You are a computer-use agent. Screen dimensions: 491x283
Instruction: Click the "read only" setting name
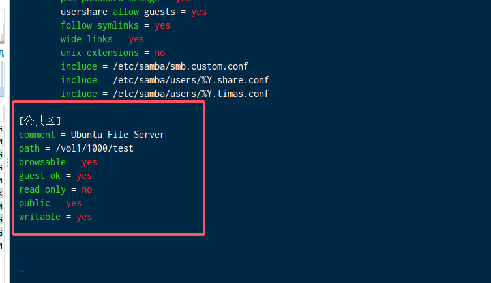(x=42, y=189)
